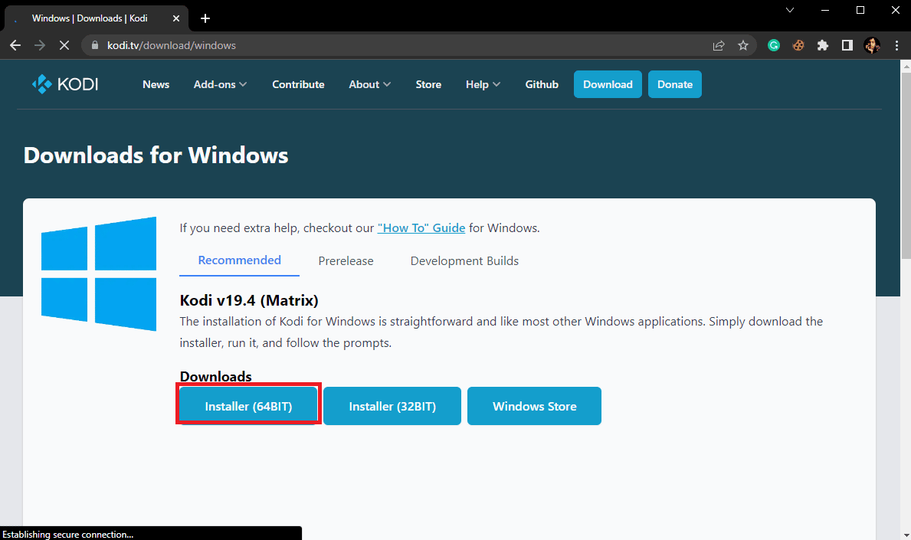Stop page loading with the X button
Screen dimensions: 911x540
(64, 45)
